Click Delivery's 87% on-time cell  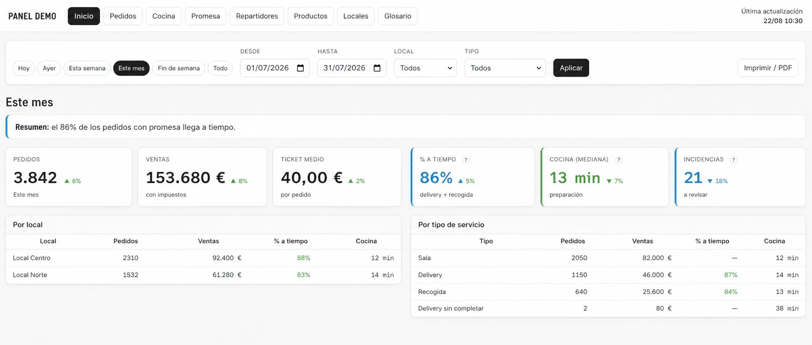(x=731, y=275)
